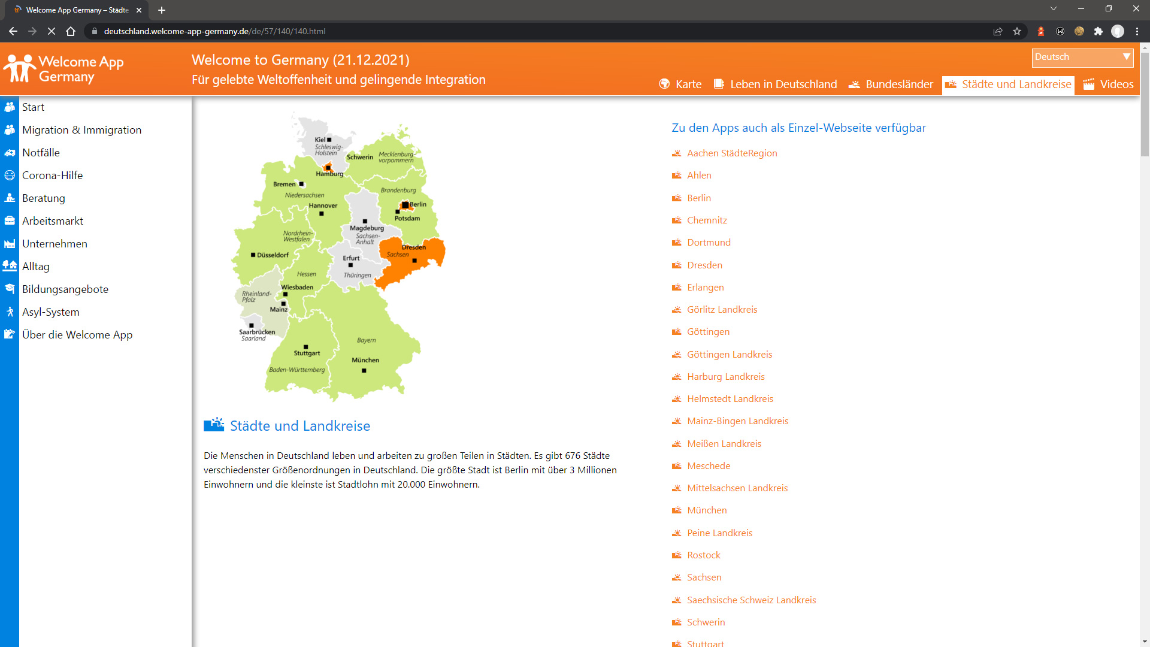The image size is (1150, 647).
Task: Open the Peine Landkreis link
Action: [719, 533]
